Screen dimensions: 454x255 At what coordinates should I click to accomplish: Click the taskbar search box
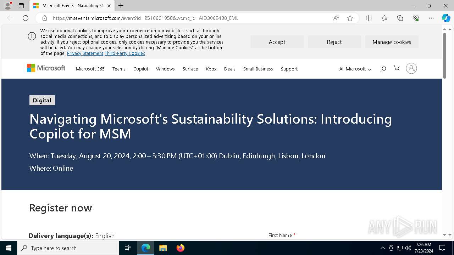tap(68, 248)
